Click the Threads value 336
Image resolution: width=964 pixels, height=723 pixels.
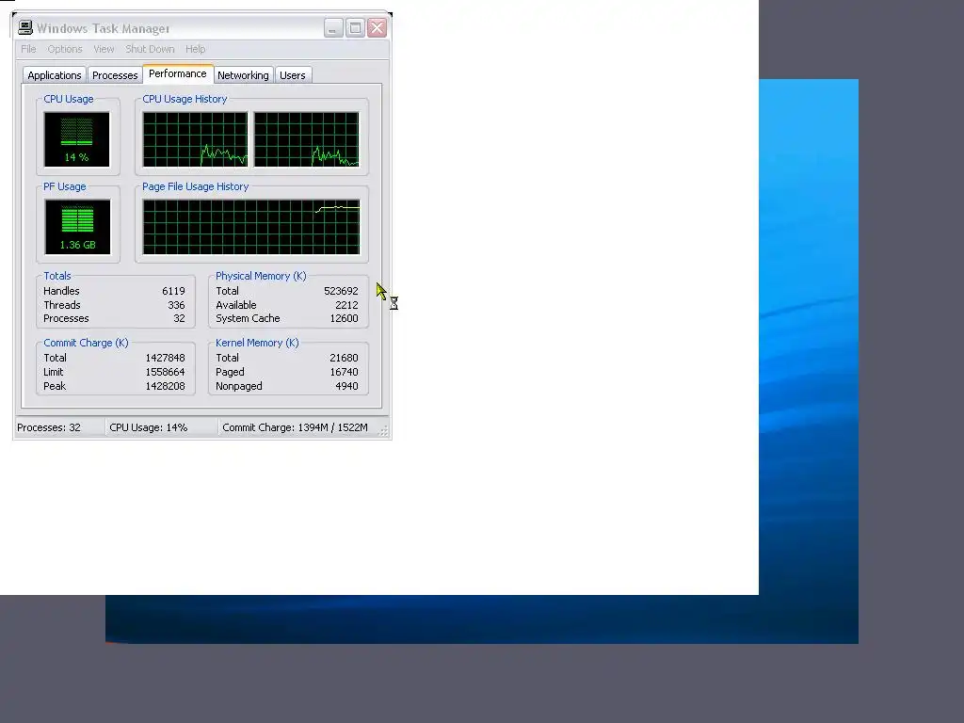point(176,305)
